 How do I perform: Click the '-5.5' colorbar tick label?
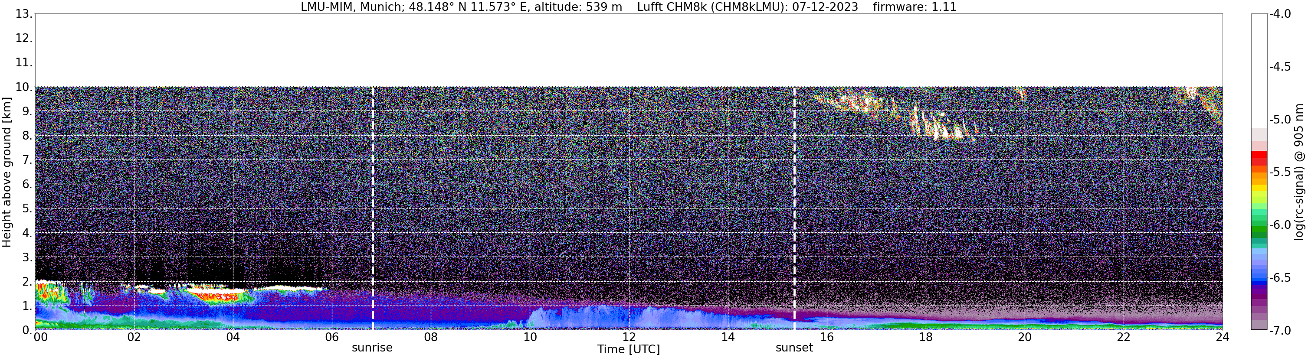[x=1280, y=172]
